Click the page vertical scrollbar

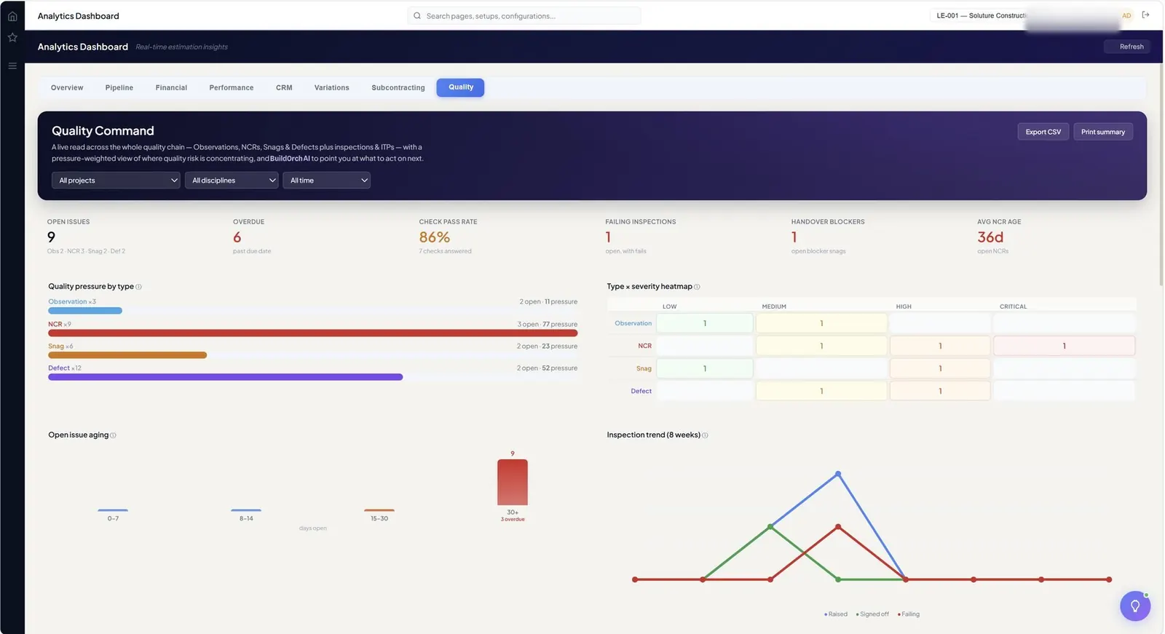point(1161,175)
